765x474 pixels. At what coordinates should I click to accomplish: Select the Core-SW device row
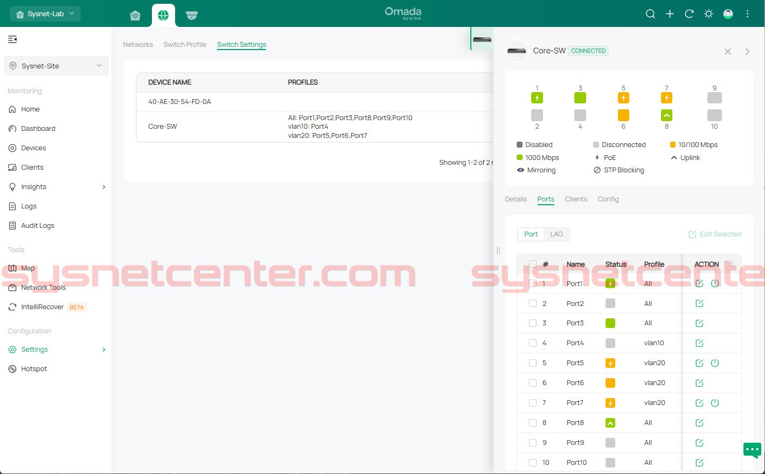pyautogui.click(x=163, y=127)
